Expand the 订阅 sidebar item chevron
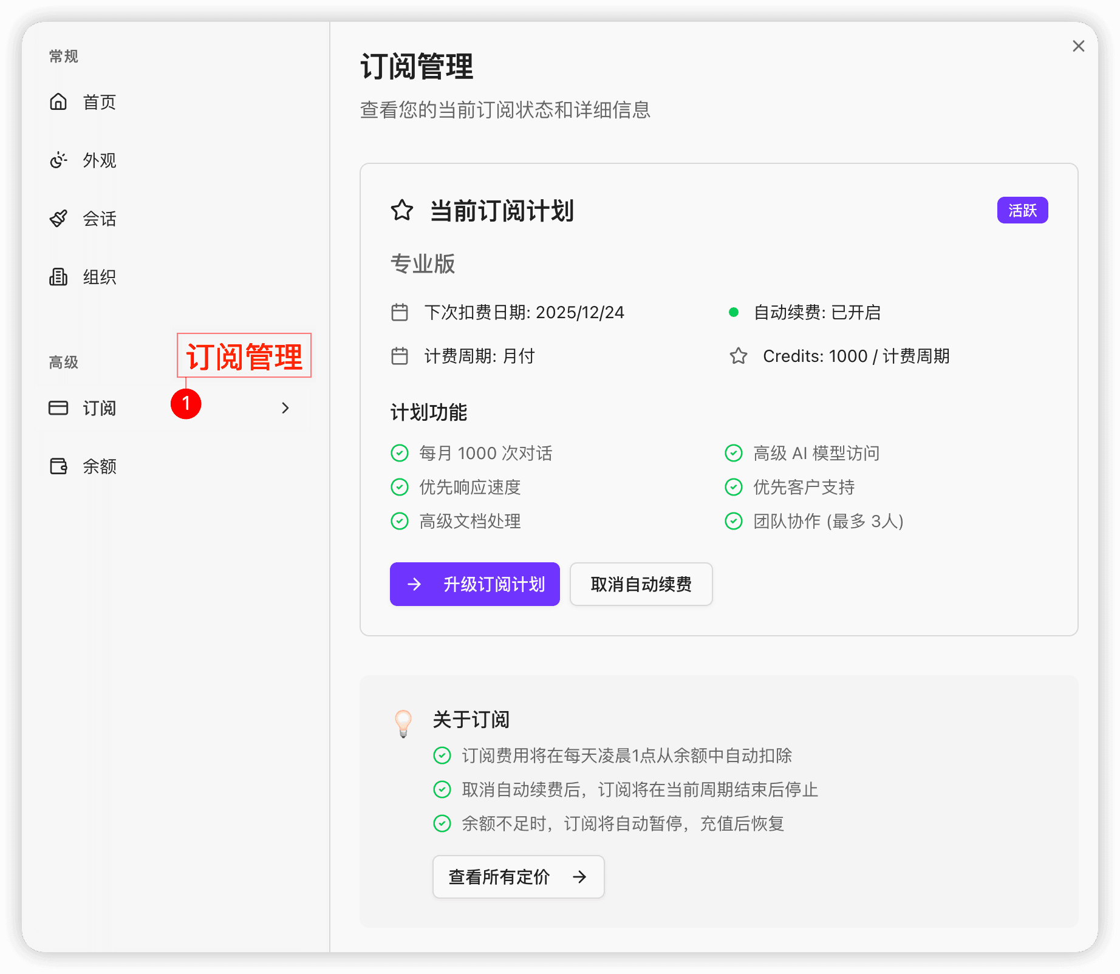Image resolution: width=1120 pixels, height=974 pixels. tap(285, 408)
